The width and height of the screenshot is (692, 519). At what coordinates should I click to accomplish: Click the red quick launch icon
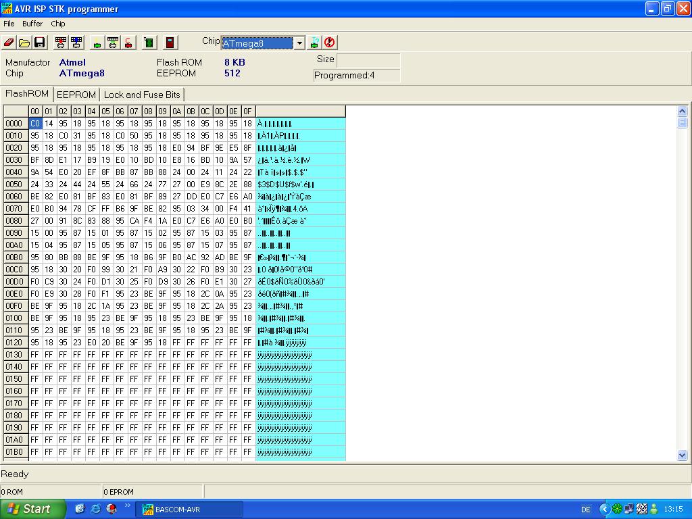coord(112,509)
